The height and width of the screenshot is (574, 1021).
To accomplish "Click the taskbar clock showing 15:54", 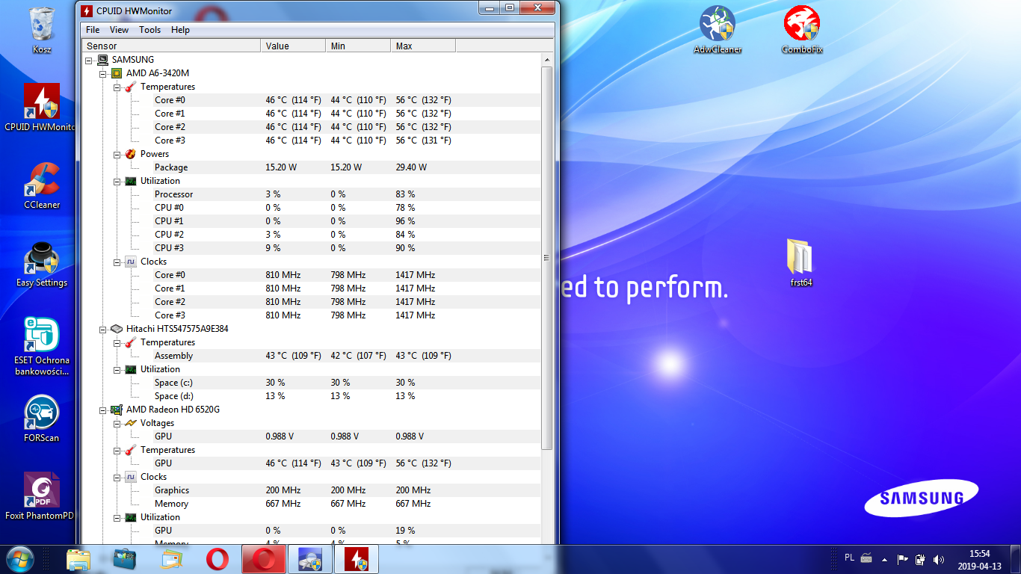I will tap(980, 560).
